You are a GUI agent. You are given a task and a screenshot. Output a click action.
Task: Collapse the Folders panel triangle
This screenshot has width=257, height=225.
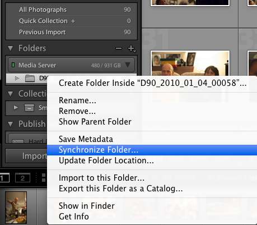11,48
